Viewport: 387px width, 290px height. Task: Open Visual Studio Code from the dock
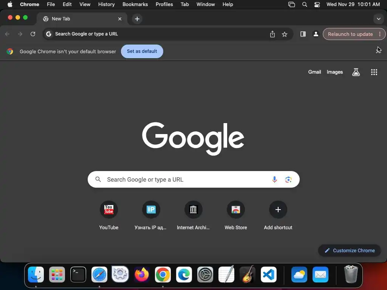[269, 275]
